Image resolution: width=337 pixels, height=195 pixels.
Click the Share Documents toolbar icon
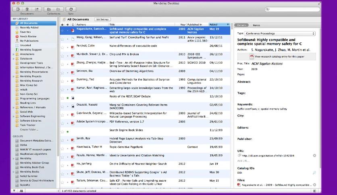[37, 9]
